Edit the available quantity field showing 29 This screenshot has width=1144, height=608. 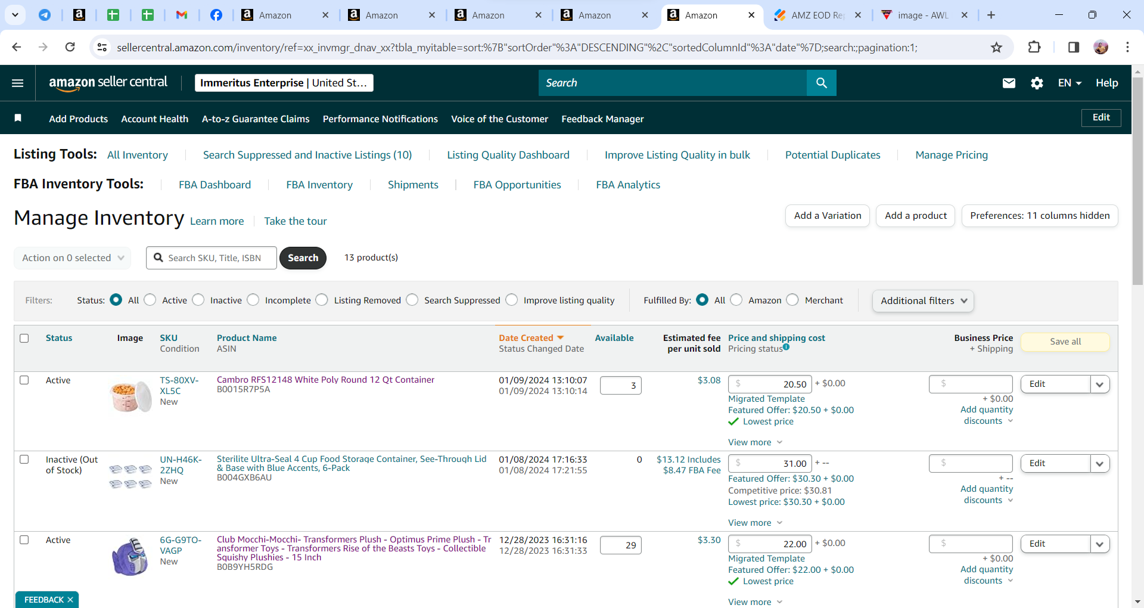tap(620, 545)
